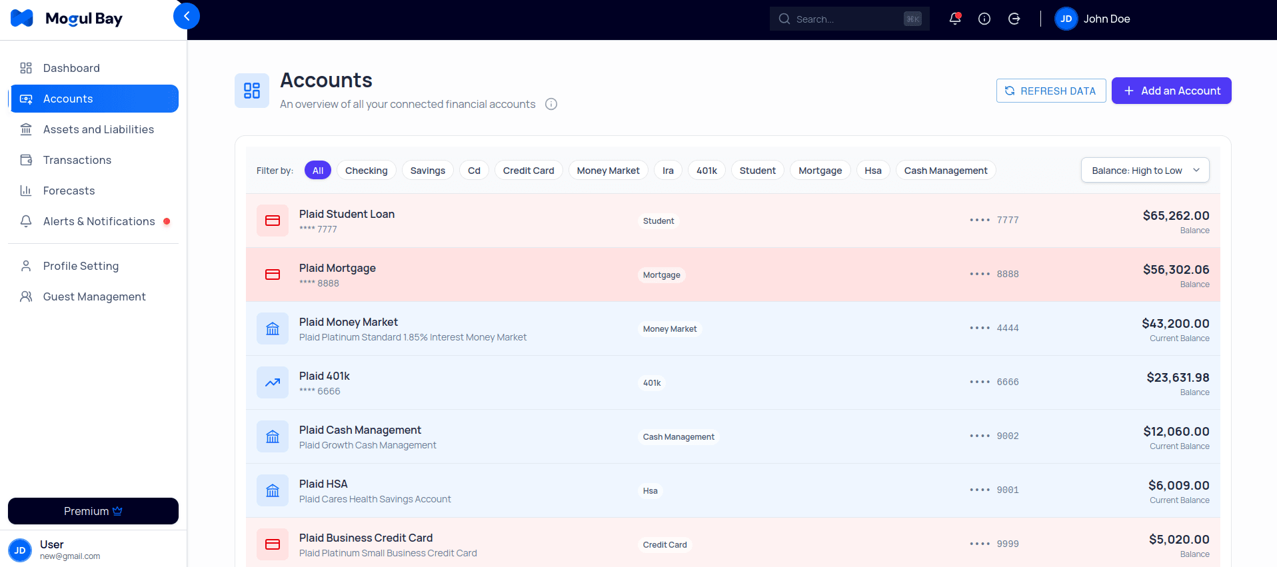Click the Plaid HSA bank icon
This screenshot has width=1277, height=567.
click(273, 490)
